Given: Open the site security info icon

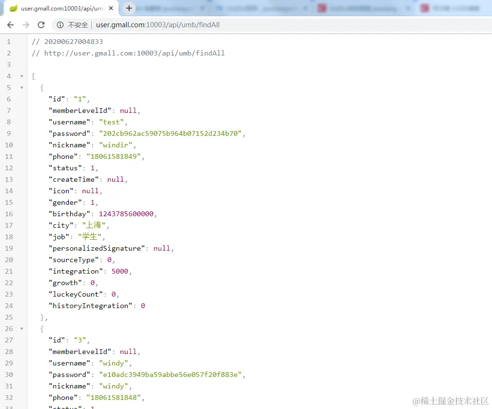Looking at the screenshot, I should tap(60, 25).
